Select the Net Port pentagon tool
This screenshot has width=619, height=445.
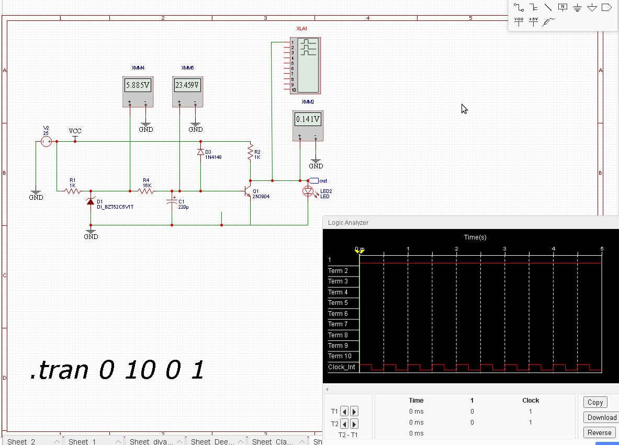pos(606,7)
